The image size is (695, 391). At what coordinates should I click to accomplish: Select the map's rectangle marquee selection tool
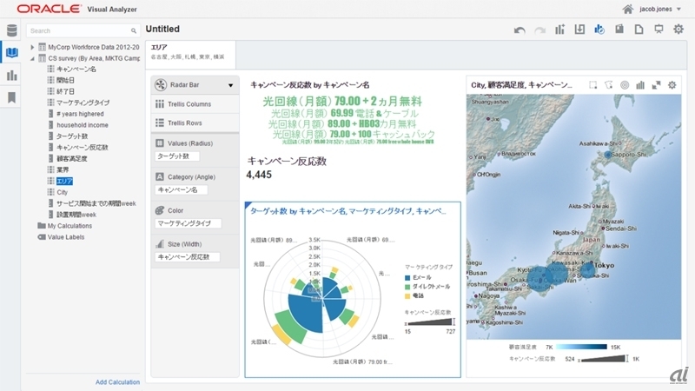click(x=592, y=85)
